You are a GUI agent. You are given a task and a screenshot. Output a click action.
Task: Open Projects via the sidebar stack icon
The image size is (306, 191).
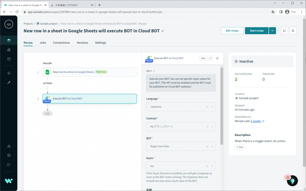coord(9,40)
